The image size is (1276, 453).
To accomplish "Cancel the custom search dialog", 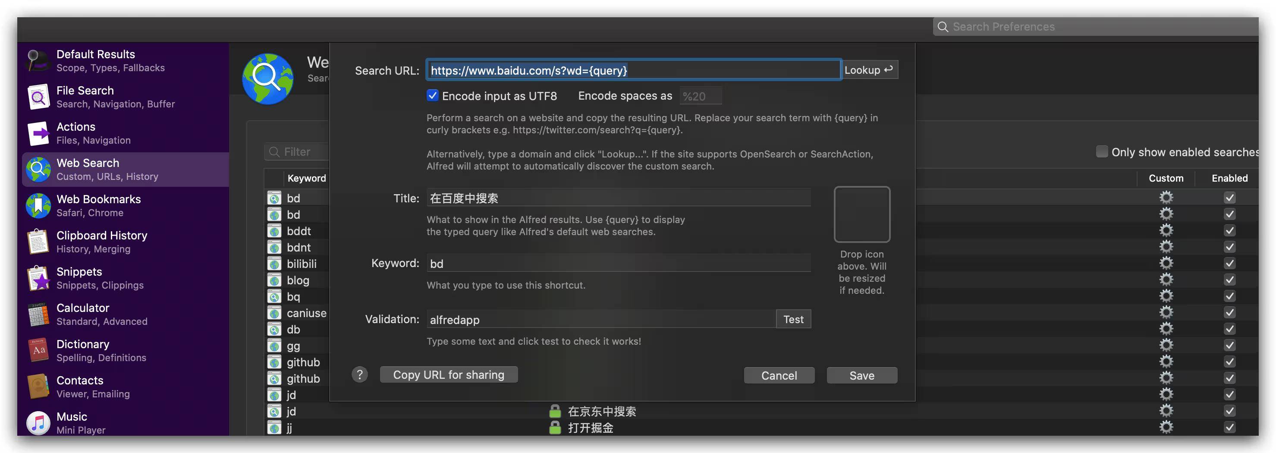I will [779, 375].
